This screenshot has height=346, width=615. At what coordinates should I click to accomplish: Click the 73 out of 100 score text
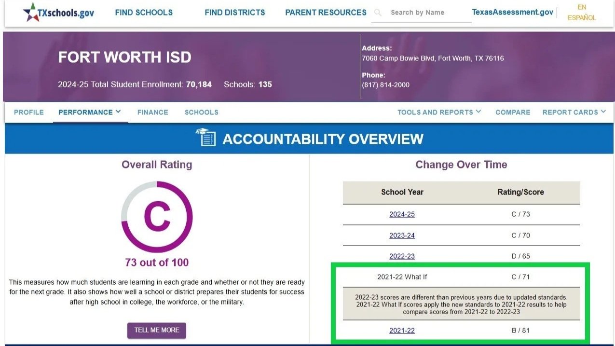[x=157, y=263]
